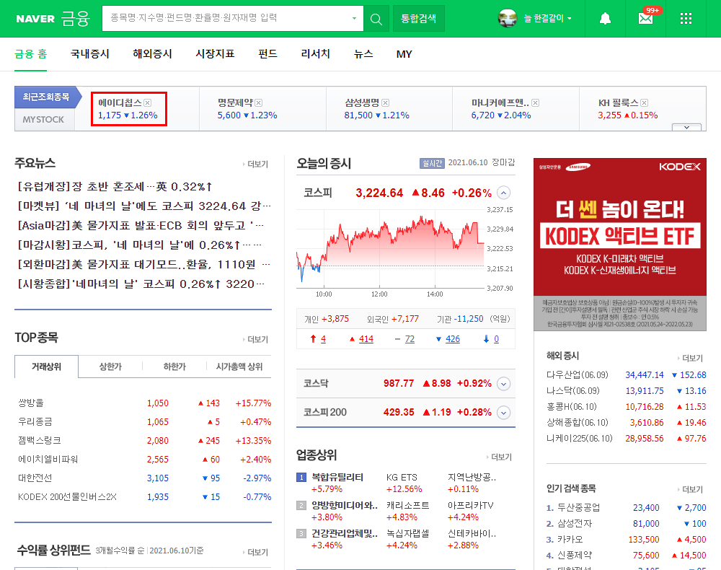The image size is (721, 570).
Task: Click the upper-limit count 4
Action: [x=323, y=339]
